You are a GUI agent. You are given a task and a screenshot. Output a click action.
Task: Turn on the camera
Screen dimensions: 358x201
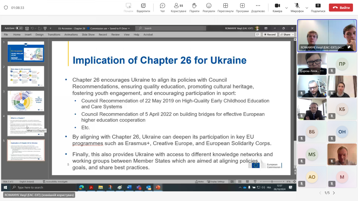click(277, 8)
